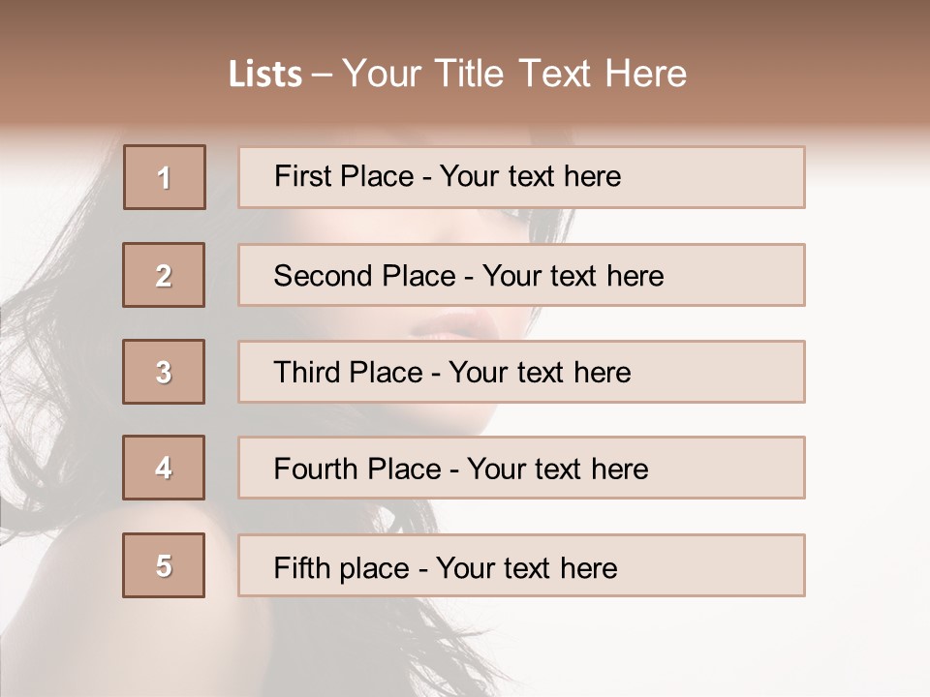Click the number 5 box
This screenshot has height=697, width=930.
164,565
